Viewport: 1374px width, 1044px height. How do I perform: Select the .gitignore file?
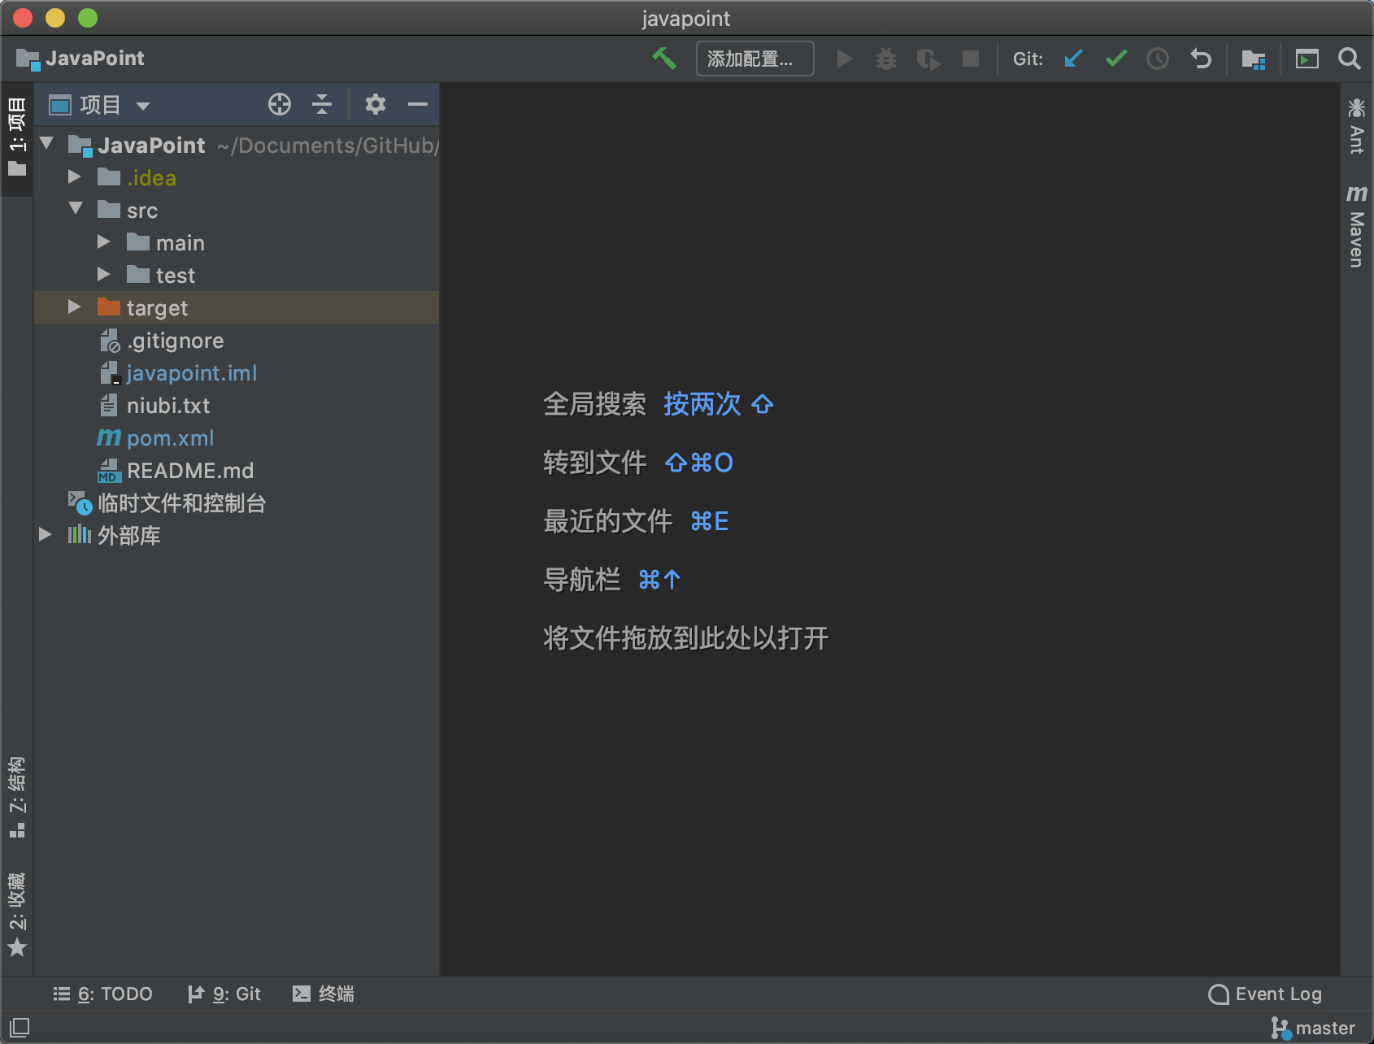(175, 341)
